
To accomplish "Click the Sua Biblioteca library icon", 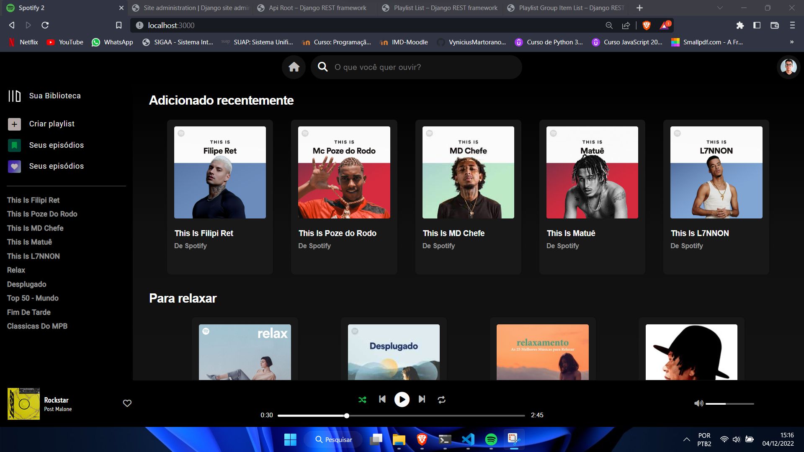I will click(x=15, y=96).
